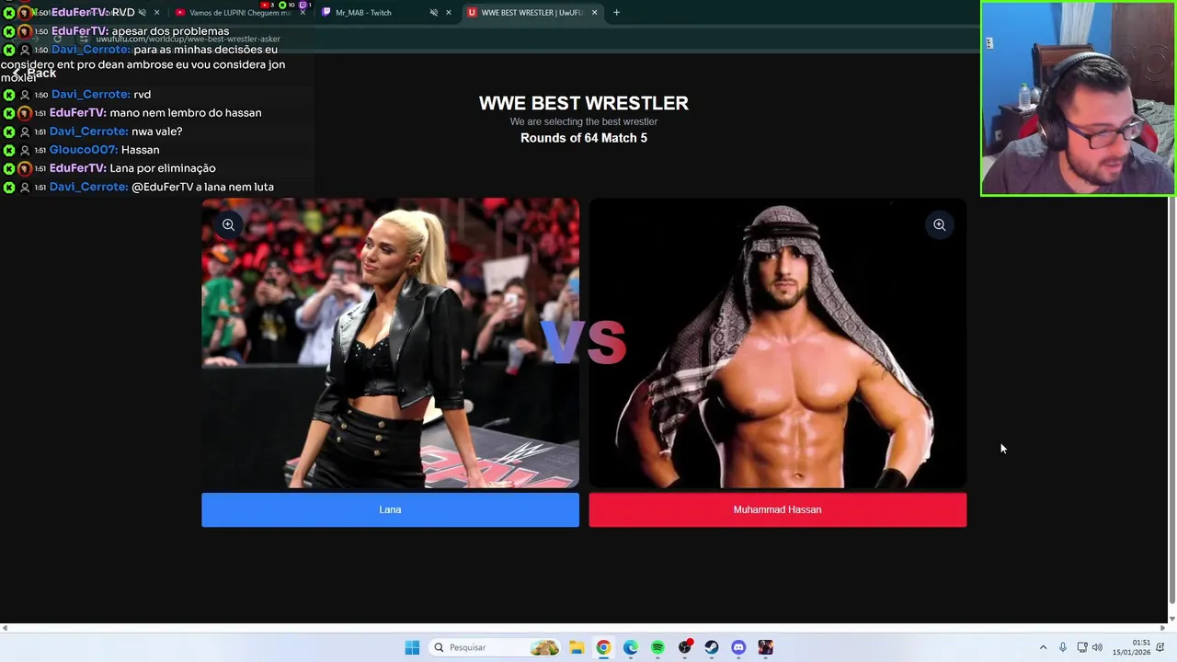Image resolution: width=1177 pixels, height=662 pixels.
Task: Close the Vamos de LUPIN tab
Action: pyautogui.click(x=303, y=13)
